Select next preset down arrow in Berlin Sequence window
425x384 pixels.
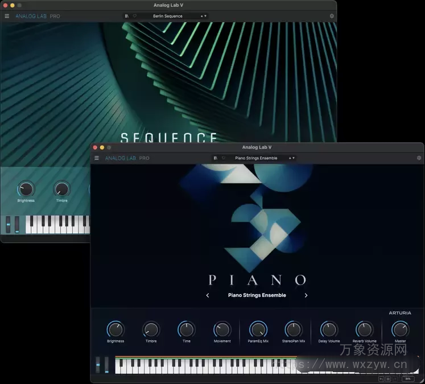click(205, 16)
